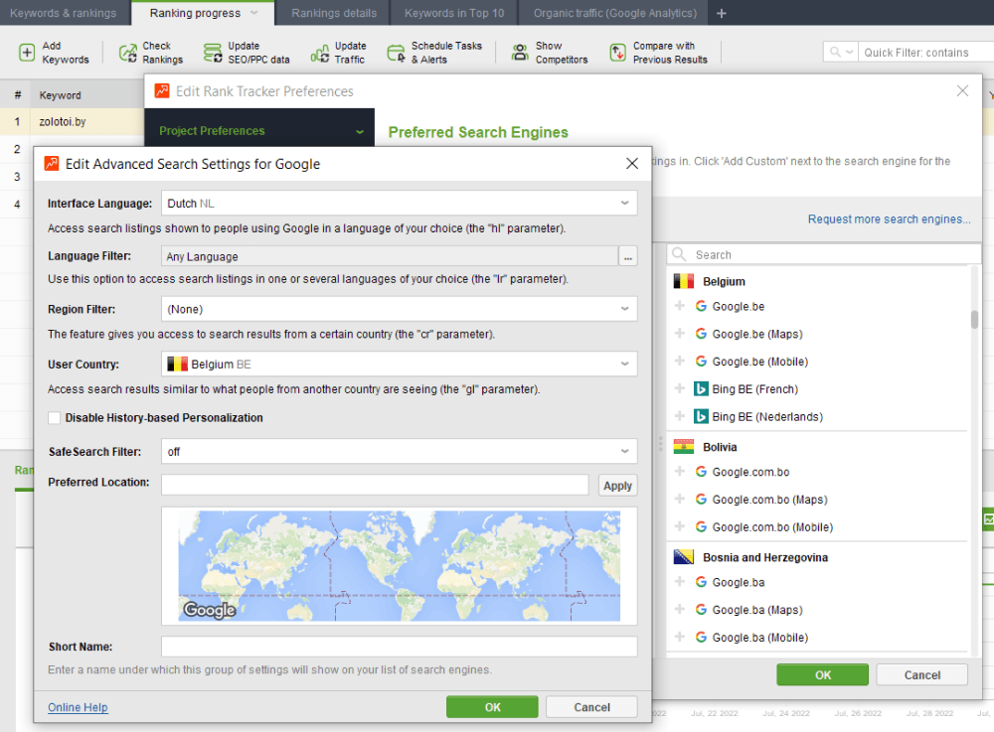Viewport: 994px width, 732px height.
Task: Click the Add Keywords icon
Action: tap(26, 52)
